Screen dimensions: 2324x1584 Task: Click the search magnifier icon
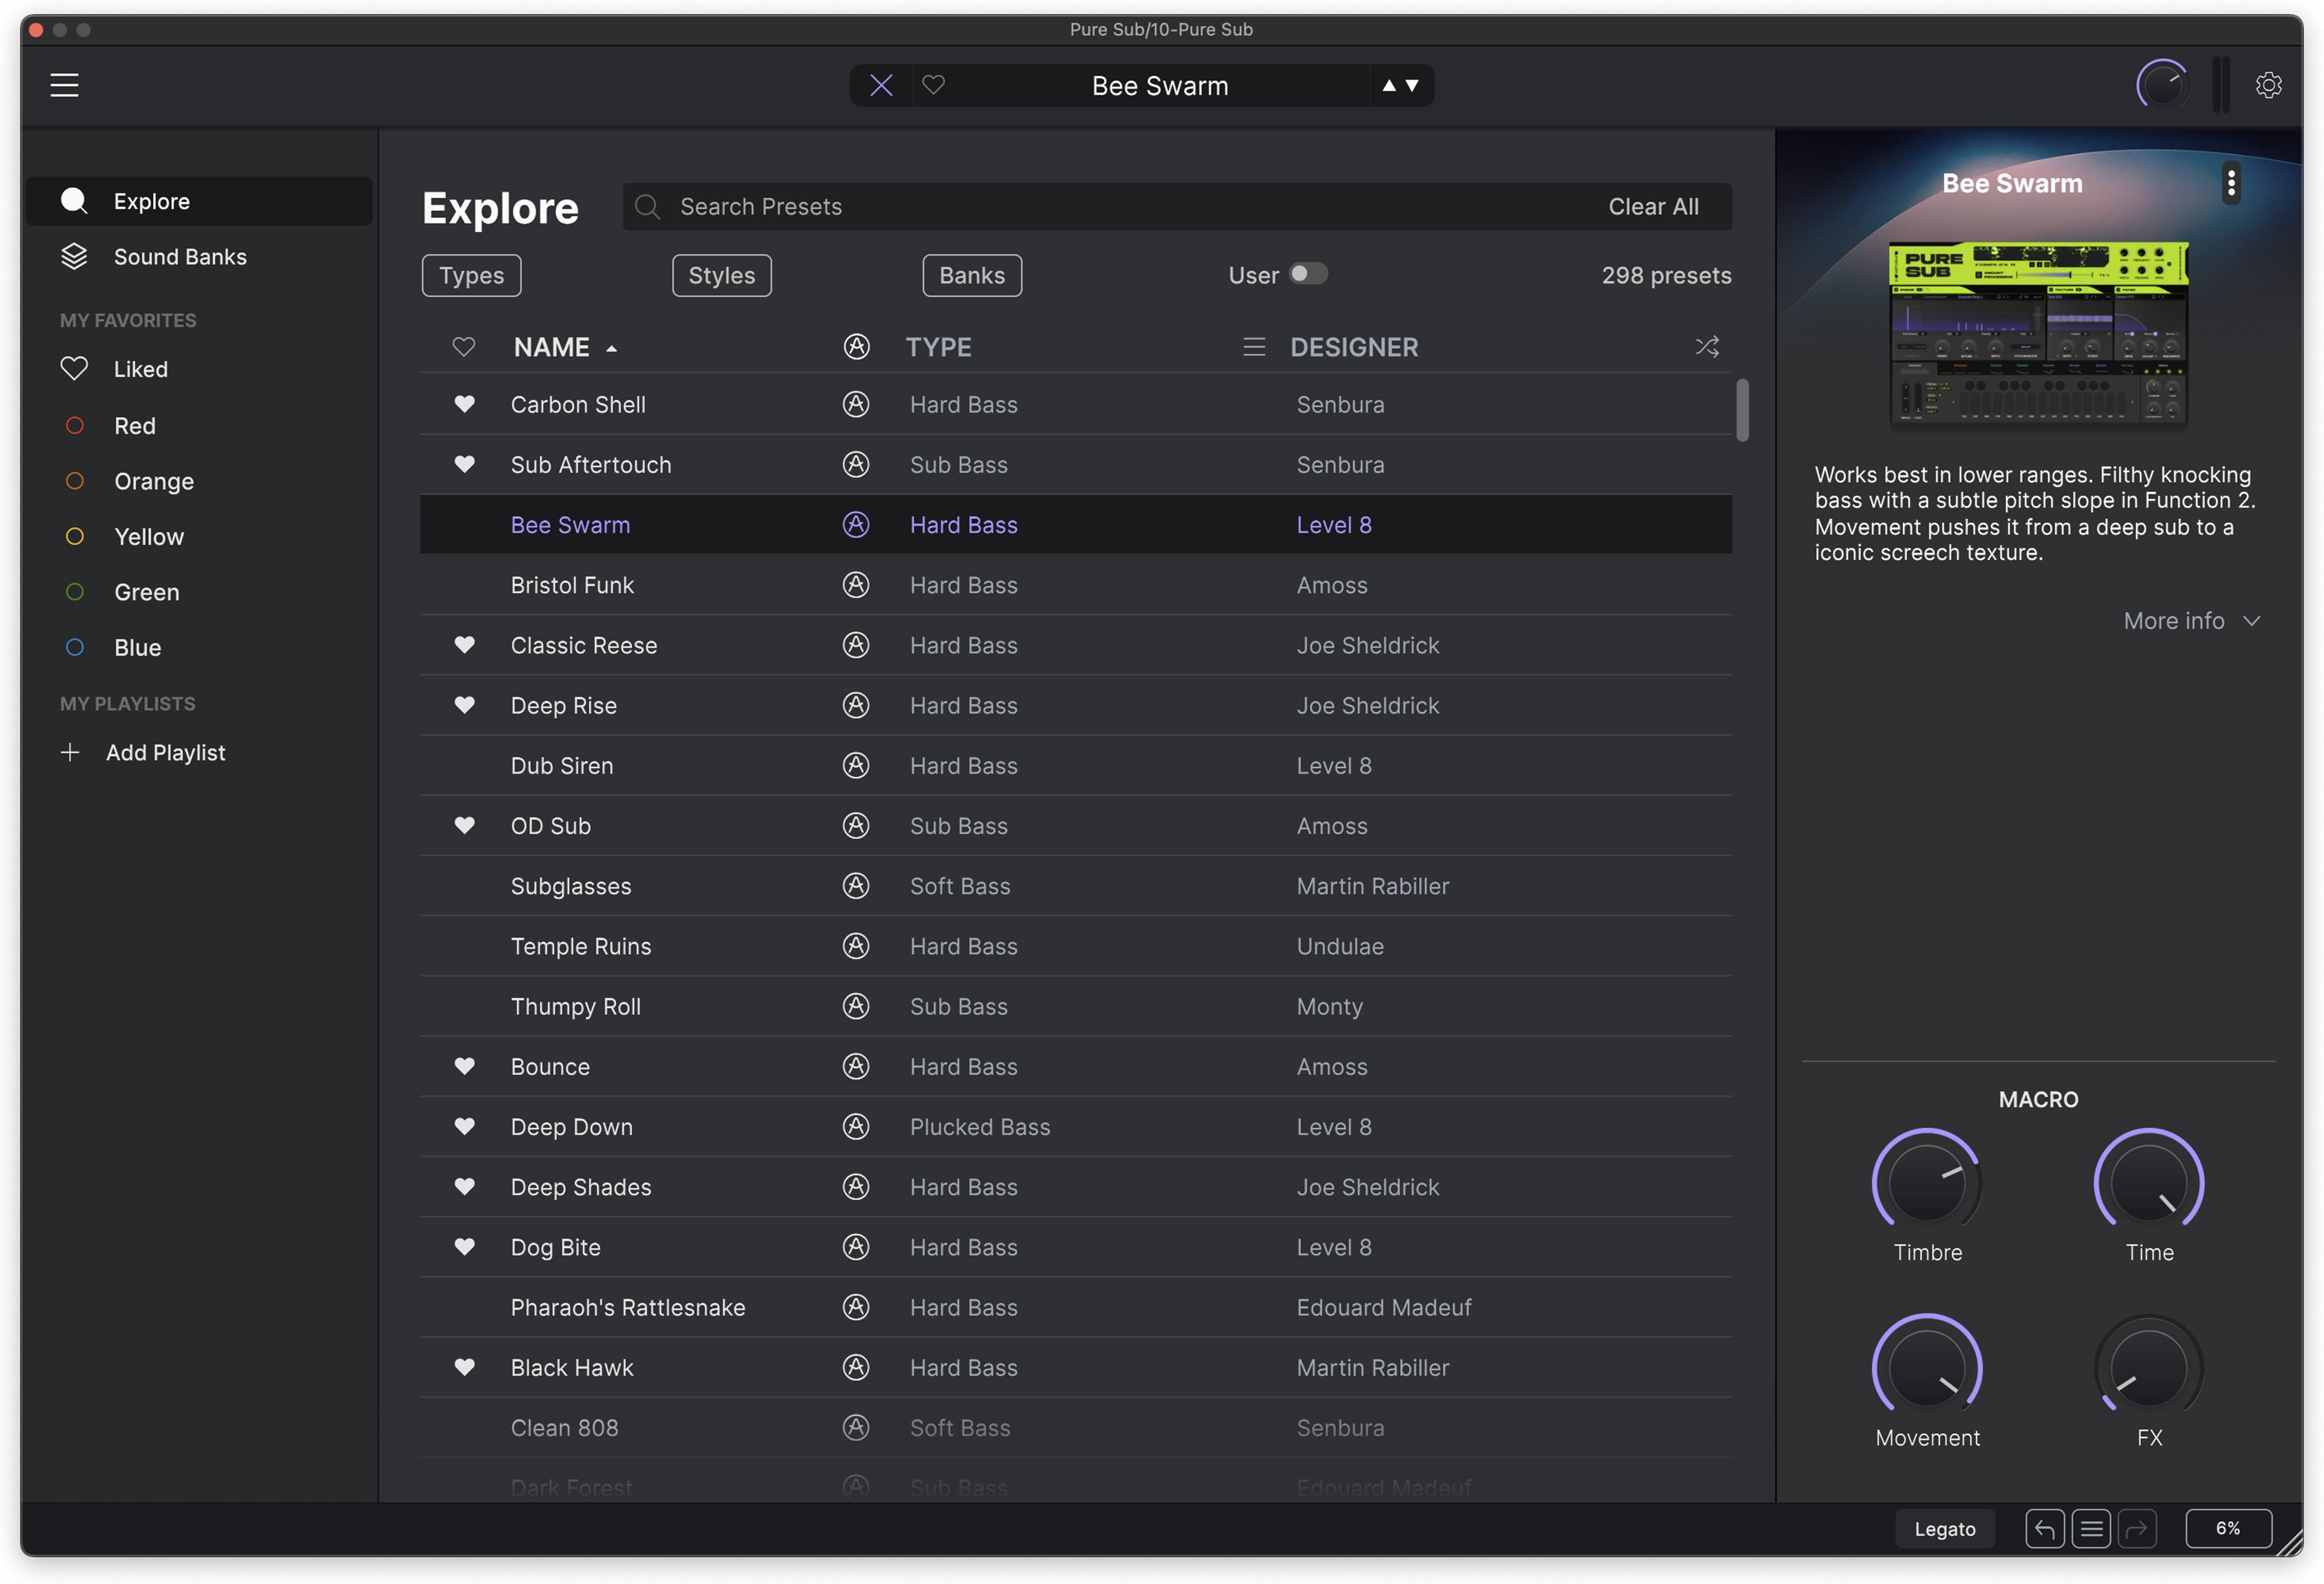click(647, 207)
